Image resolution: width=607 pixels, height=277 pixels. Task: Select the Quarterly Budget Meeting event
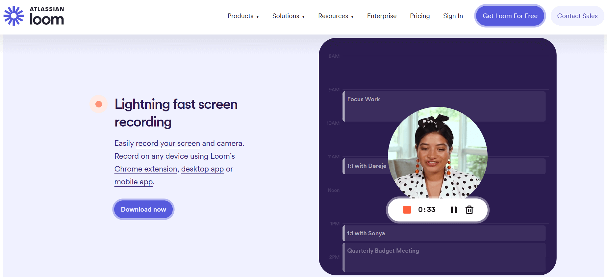[x=444, y=257]
